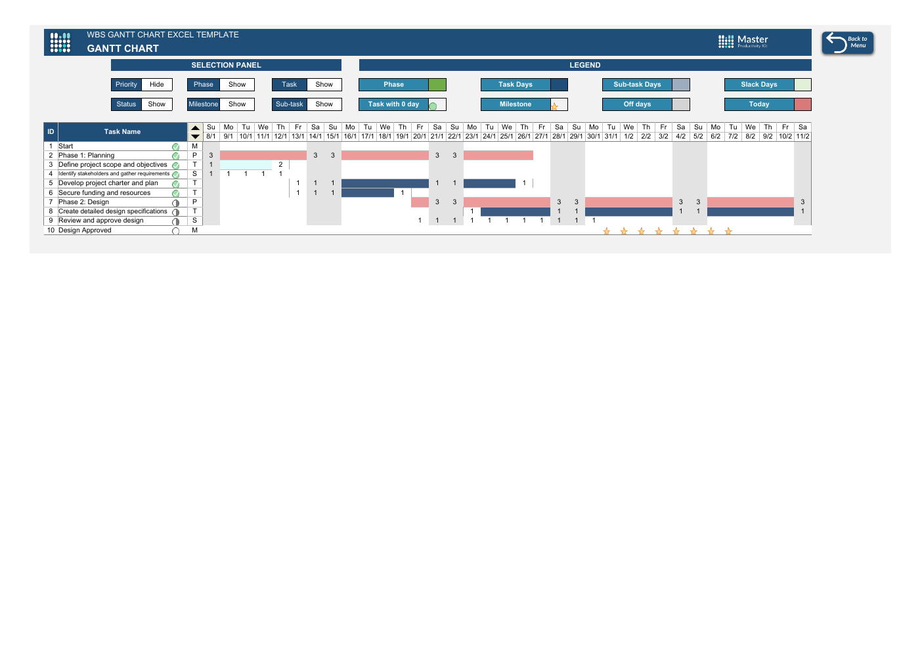Screen dimensions: 922x652
Task: Click the gray Off days swatch
Action: pyautogui.click(x=681, y=104)
